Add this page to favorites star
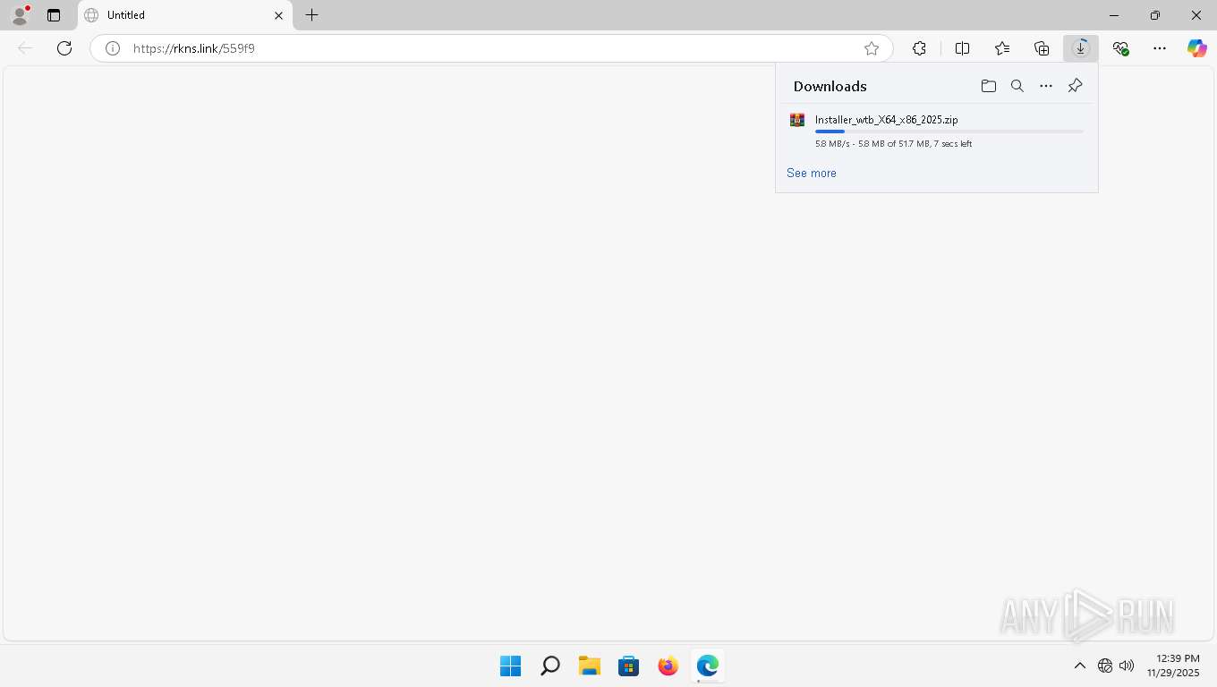 tap(872, 48)
